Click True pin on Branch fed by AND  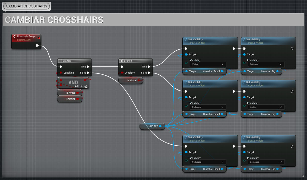click(x=88, y=67)
